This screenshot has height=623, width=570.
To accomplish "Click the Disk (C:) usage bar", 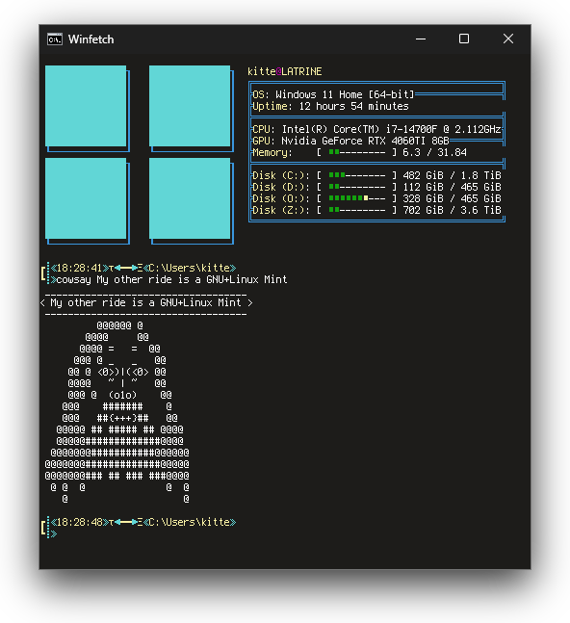I will click(x=356, y=175).
